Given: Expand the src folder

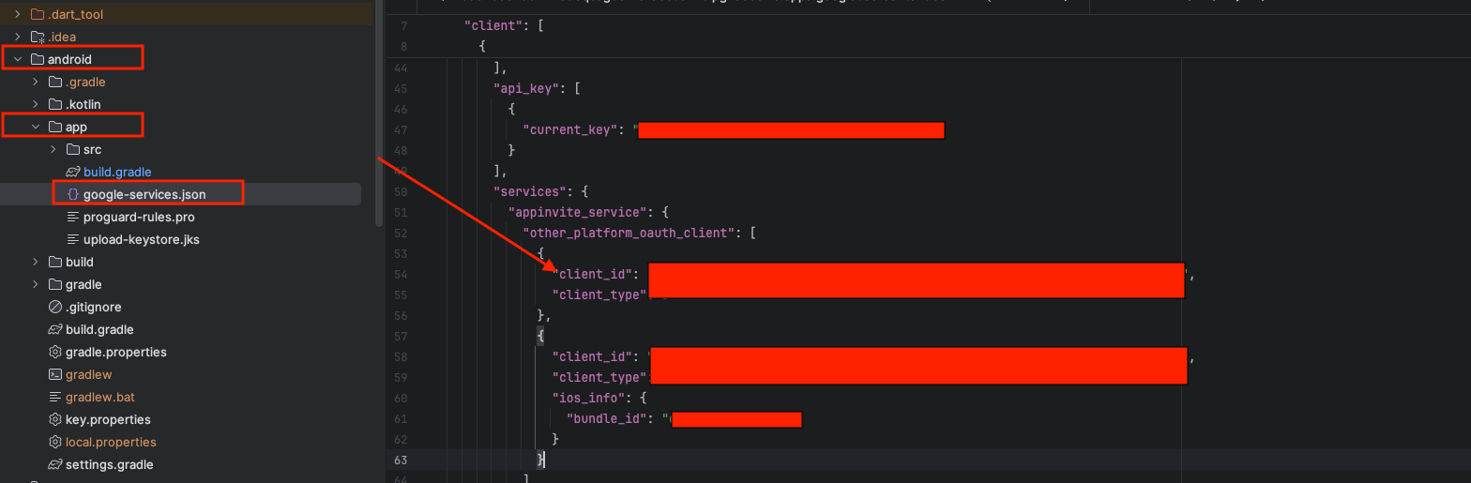Looking at the screenshot, I should click(x=53, y=149).
